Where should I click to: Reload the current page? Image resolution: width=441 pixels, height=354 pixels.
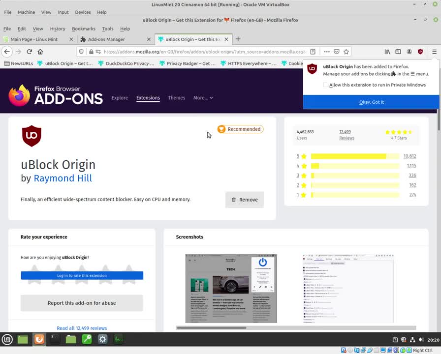point(29,52)
